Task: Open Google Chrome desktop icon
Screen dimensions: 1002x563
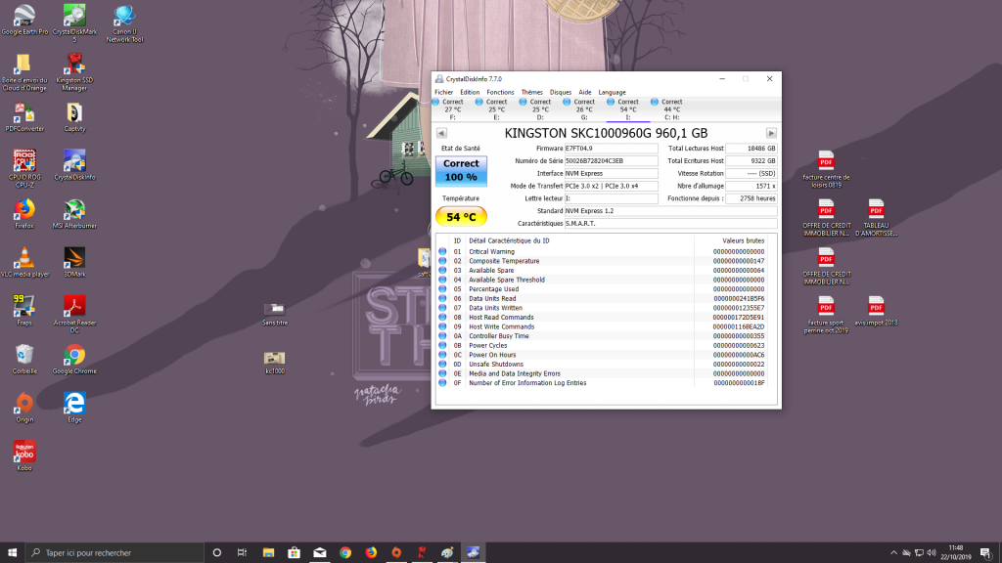Action: tap(74, 359)
